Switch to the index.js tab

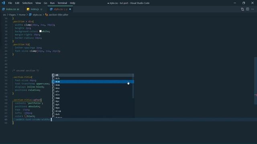pyautogui.click(x=35, y=9)
